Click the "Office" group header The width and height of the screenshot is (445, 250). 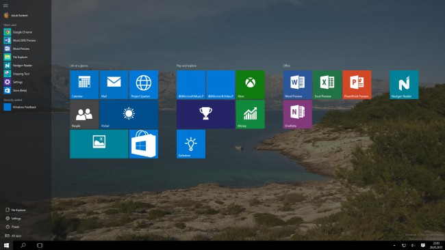(x=287, y=66)
